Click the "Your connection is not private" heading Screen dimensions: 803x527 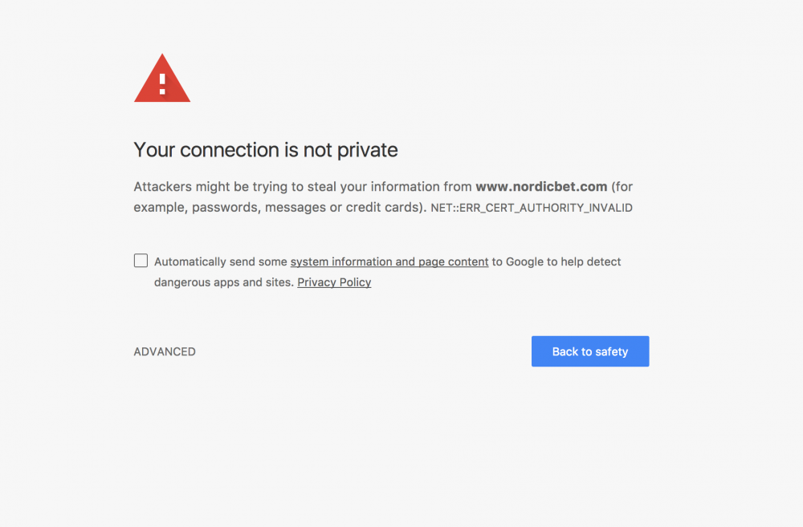[x=266, y=150]
